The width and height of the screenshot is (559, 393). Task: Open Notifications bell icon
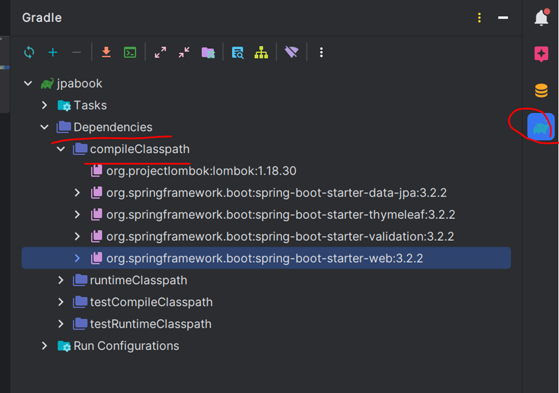[x=542, y=17]
